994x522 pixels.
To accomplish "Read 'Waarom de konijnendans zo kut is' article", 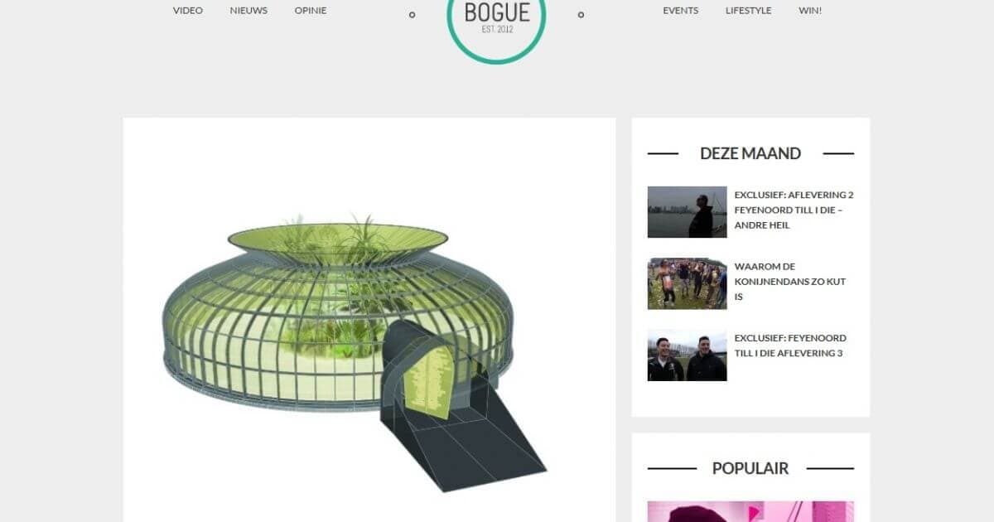I will pyautogui.click(x=790, y=282).
